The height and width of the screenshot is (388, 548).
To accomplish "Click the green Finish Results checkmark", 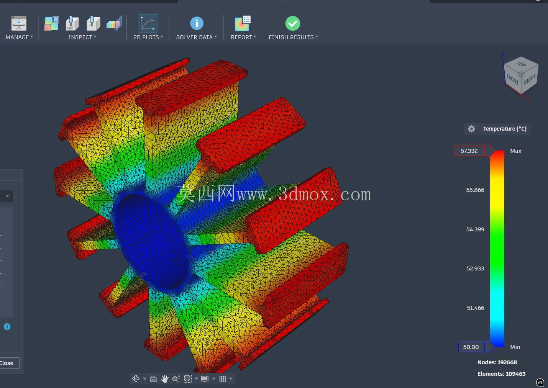I will click(x=293, y=23).
